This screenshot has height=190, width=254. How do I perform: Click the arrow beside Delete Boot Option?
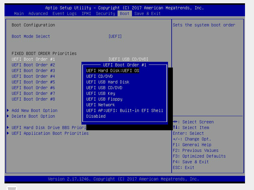click(8, 116)
